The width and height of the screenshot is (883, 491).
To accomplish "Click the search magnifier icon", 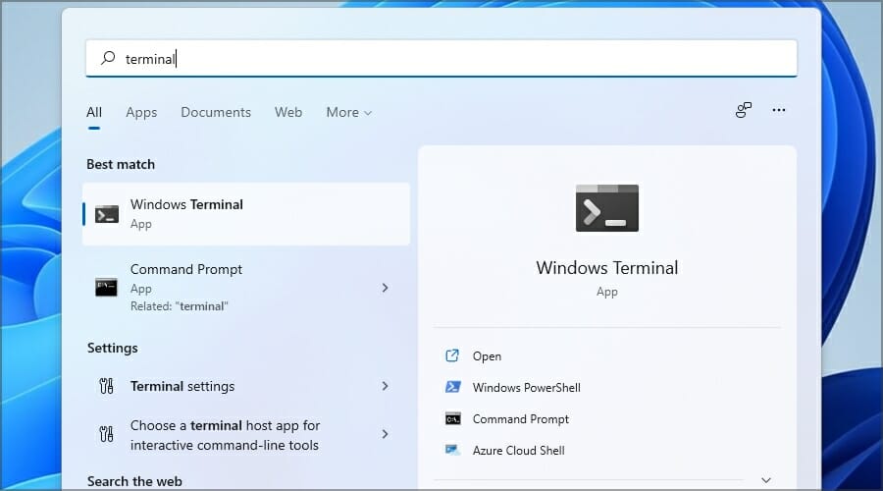I will coord(108,58).
